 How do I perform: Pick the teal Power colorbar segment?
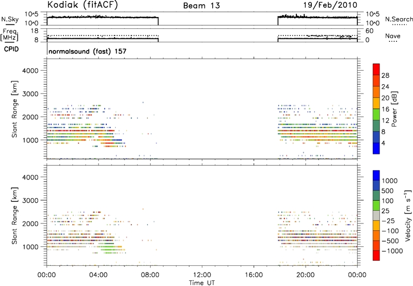pos(376,126)
